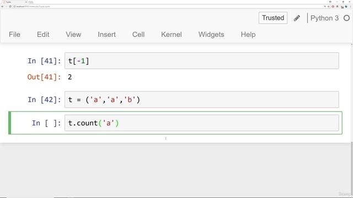Click the browser back arrow
The width and height of the screenshot is (353, 198).
click(x=2, y=7)
